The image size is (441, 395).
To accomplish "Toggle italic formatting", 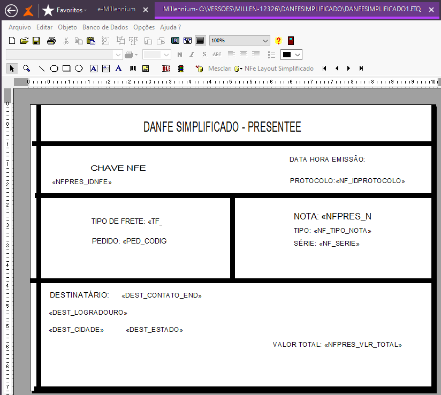I will (x=192, y=54).
